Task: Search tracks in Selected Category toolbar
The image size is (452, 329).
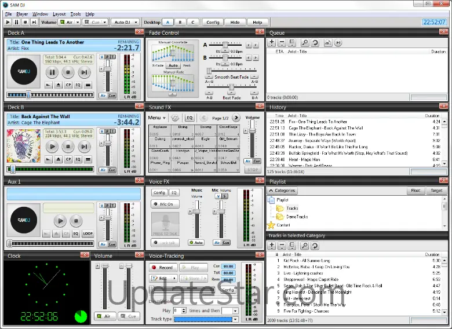Action: (304, 246)
